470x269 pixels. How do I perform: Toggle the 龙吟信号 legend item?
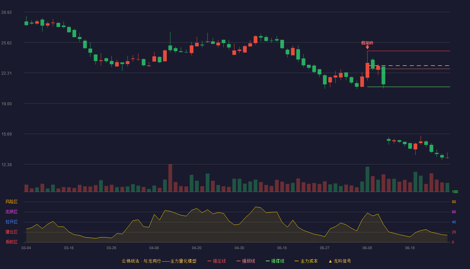pos(340,261)
